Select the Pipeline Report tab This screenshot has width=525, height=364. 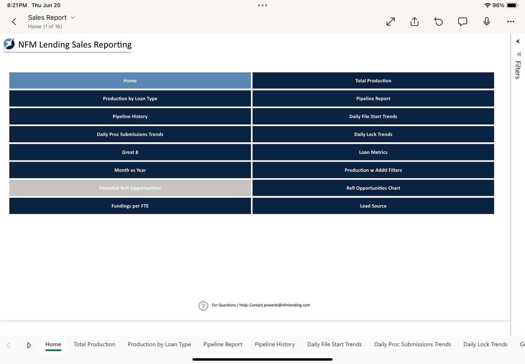pyautogui.click(x=223, y=344)
